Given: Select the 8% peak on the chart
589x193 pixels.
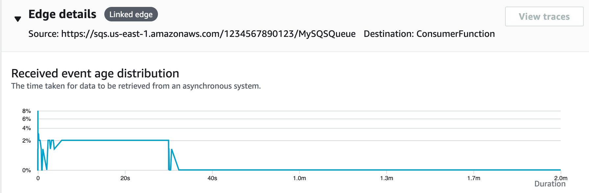Looking at the screenshot, I should (x=38, y=111).
